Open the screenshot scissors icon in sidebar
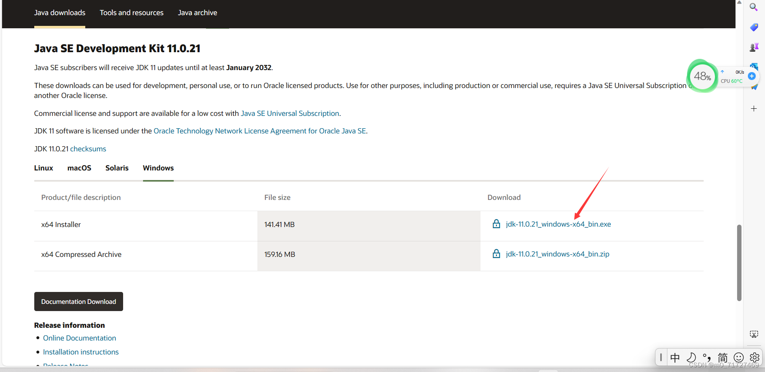Image resolution: width=765 pixels, height=372 pixels. point(754,334)
